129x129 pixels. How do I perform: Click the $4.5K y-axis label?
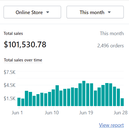click(x=10, y=85)
